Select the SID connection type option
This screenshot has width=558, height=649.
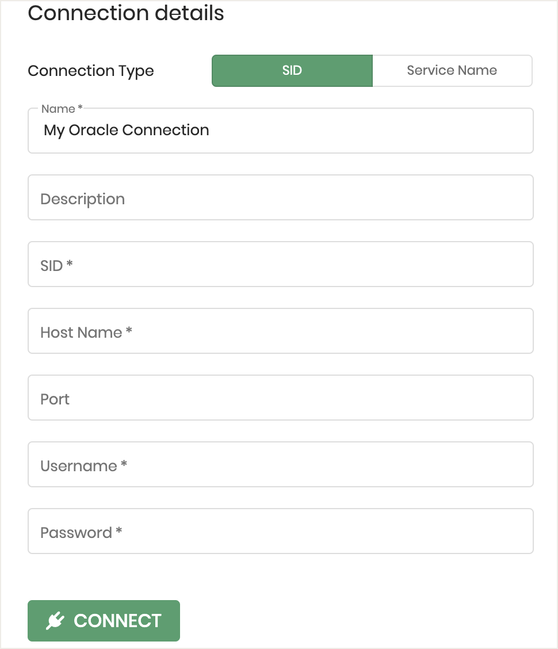(x=292, y=71)
